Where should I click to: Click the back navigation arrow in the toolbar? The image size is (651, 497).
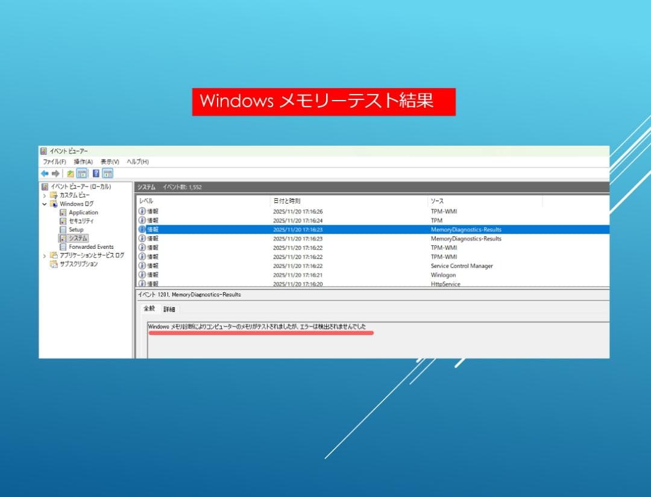[45, 173]
